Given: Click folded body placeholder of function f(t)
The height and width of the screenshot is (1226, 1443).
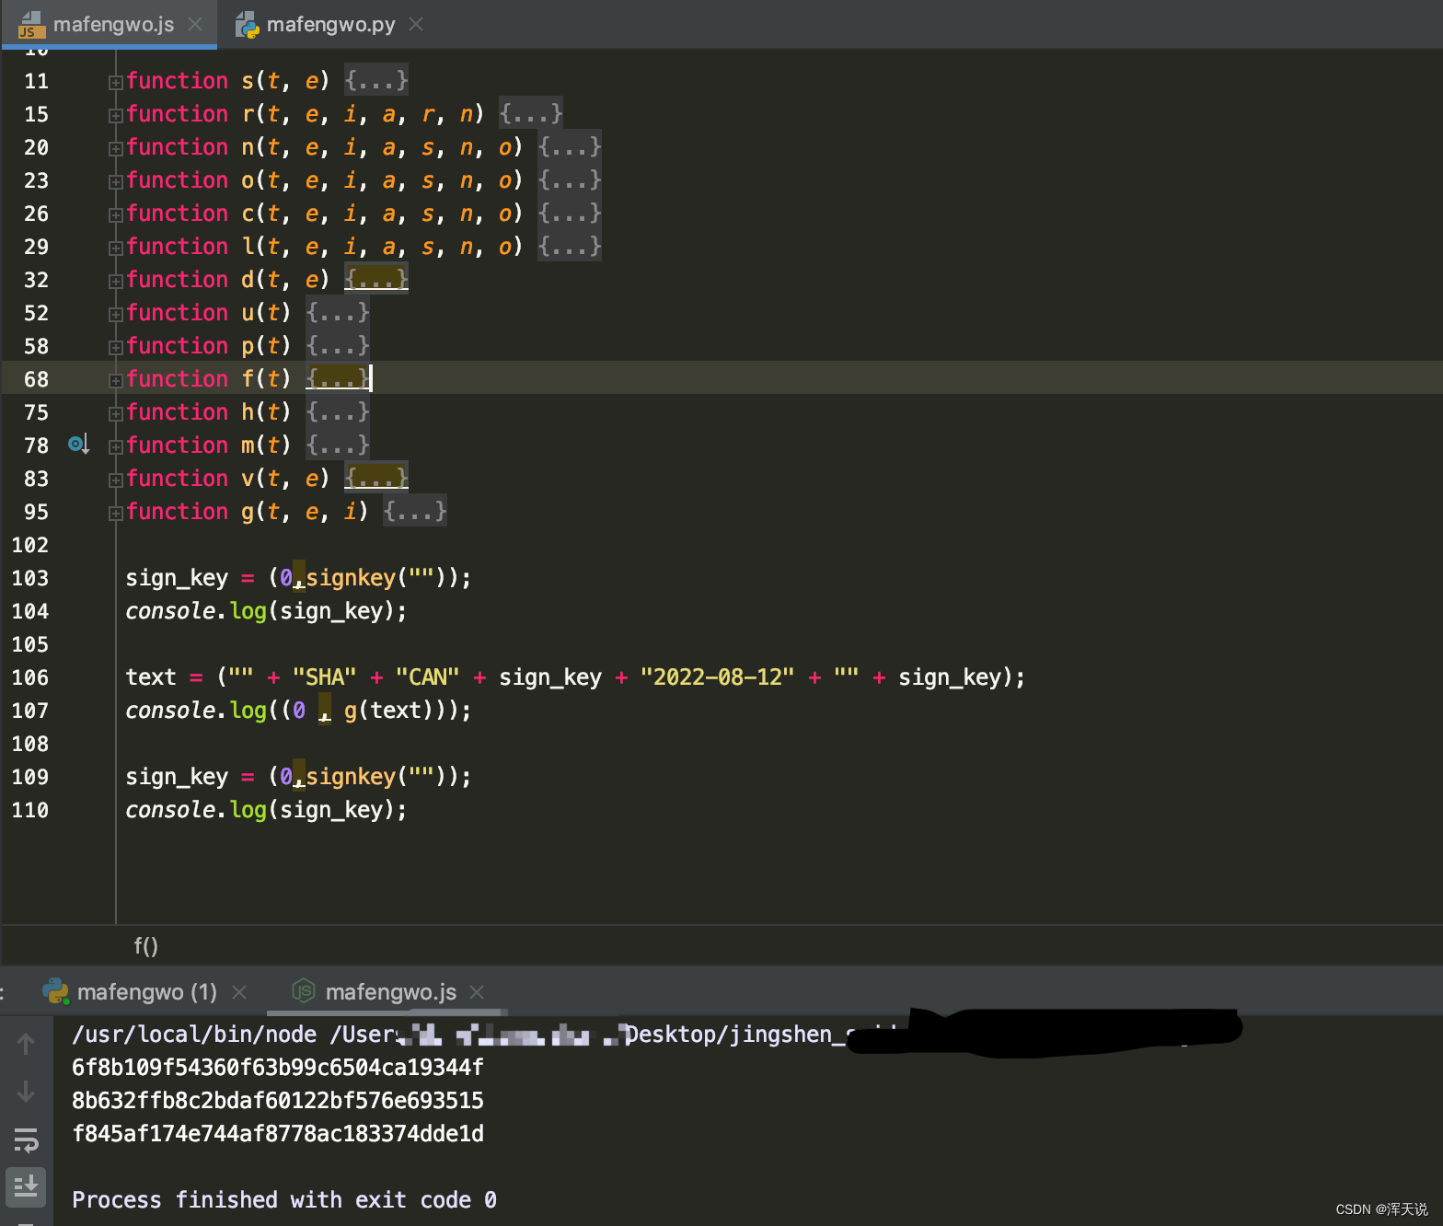Looking at the screenshot, I should [x=338, y=378].
